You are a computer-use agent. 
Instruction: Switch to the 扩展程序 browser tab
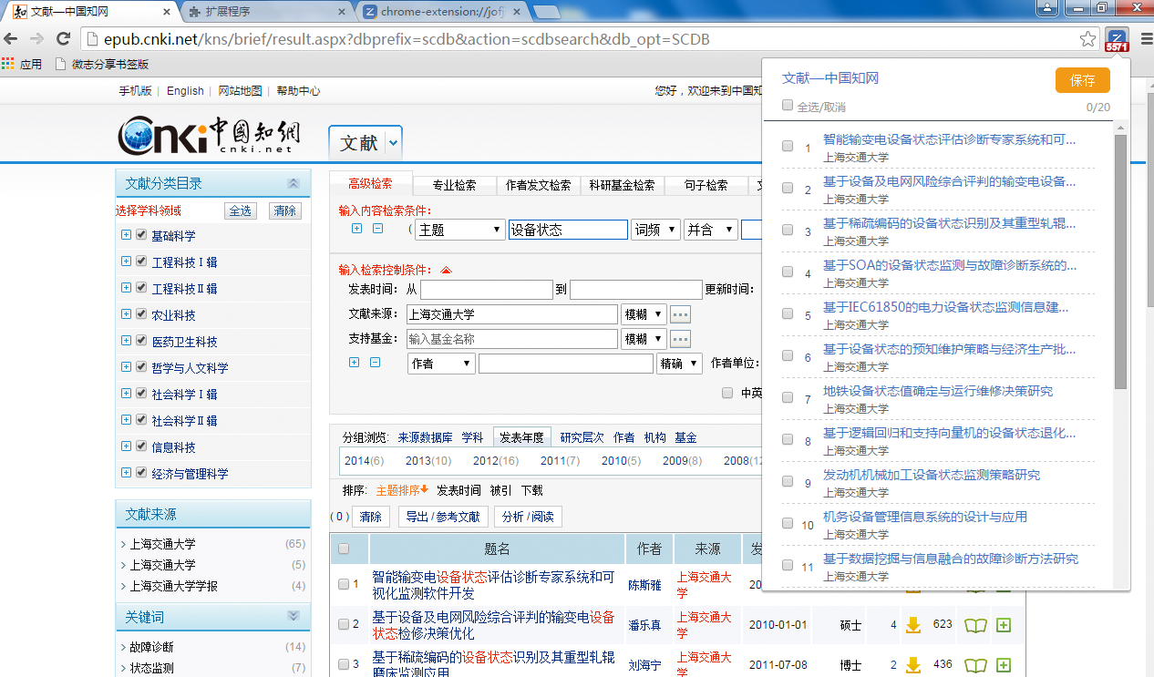[x=264, y=12]
